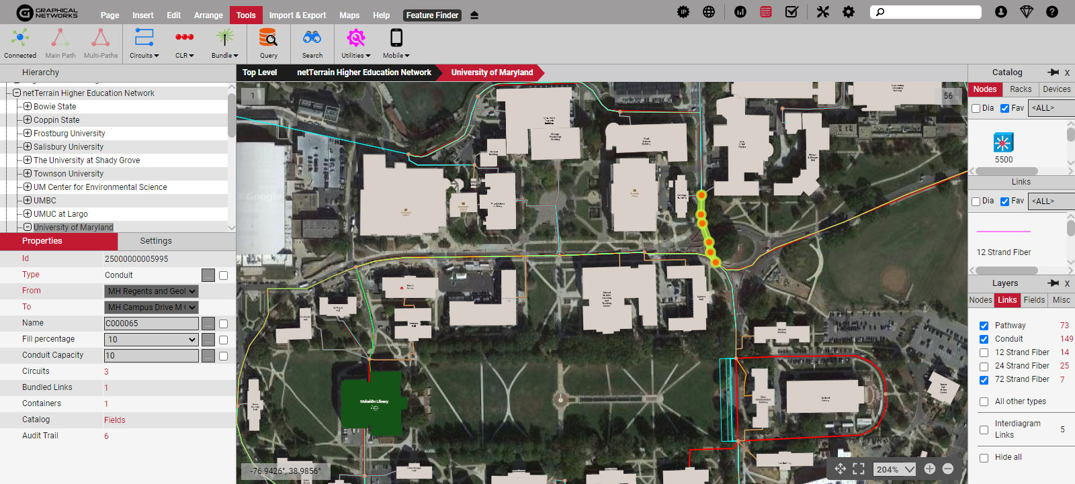Select the 5500 node catalog icon

pyautogui.click(x=1003, y=142)
